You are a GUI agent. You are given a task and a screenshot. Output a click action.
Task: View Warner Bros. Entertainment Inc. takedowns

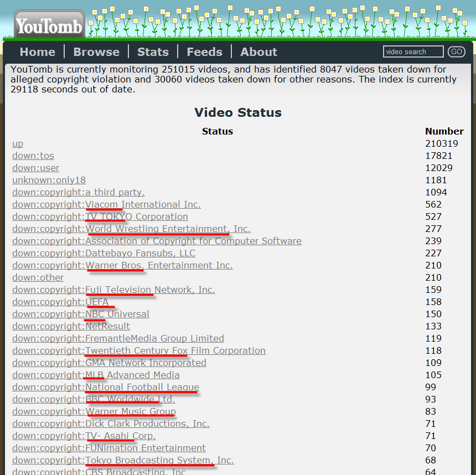point(122,265)
